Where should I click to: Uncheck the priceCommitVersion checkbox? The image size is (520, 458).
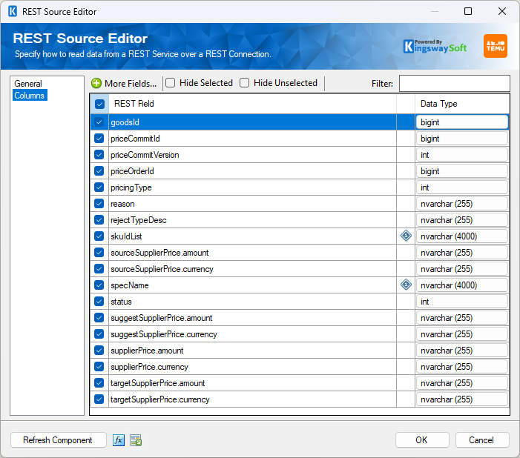[x=99, y=154]
